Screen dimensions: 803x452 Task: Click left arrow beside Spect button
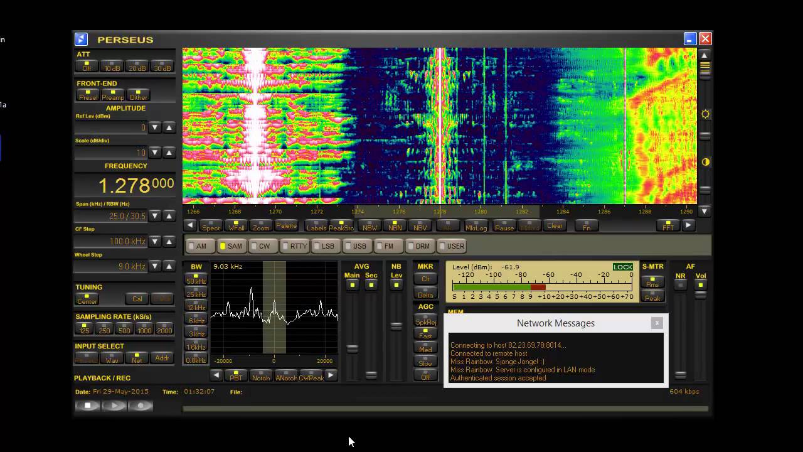190,225
